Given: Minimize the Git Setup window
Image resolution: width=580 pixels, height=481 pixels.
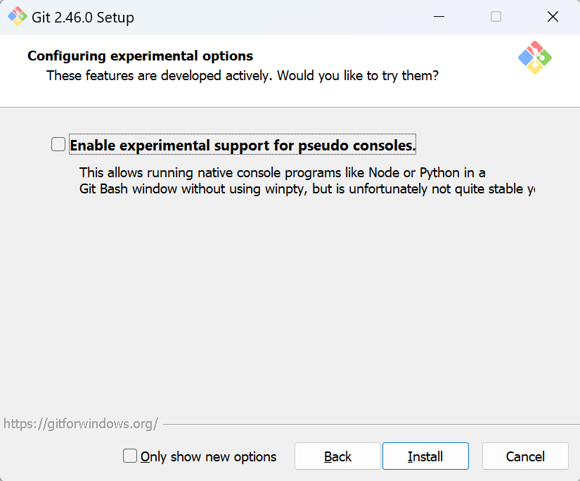Looking at the screenshot, I should 439,17.
